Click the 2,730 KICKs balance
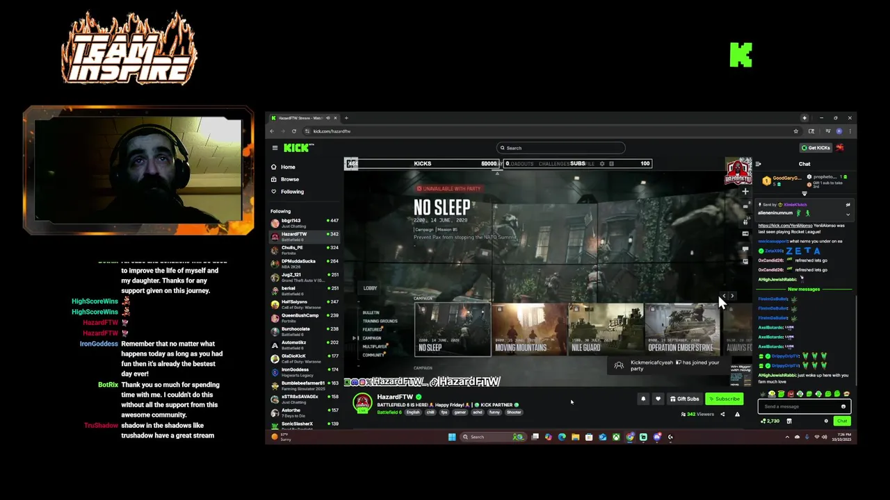890x500 pixels. pyautogui.click(x=770, y=421)
